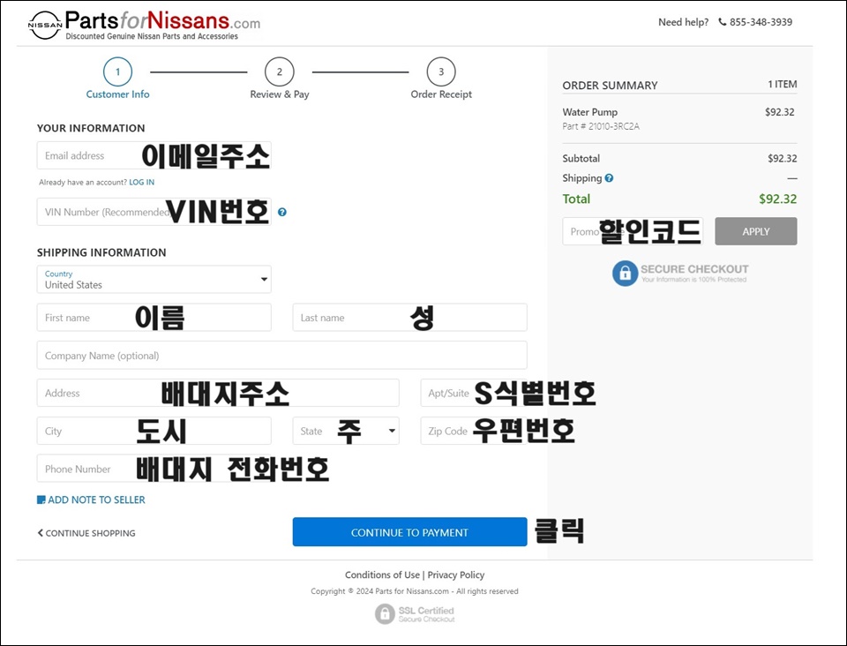
Task: Click the Water Pump item name
Action: (x=590, y=112)
